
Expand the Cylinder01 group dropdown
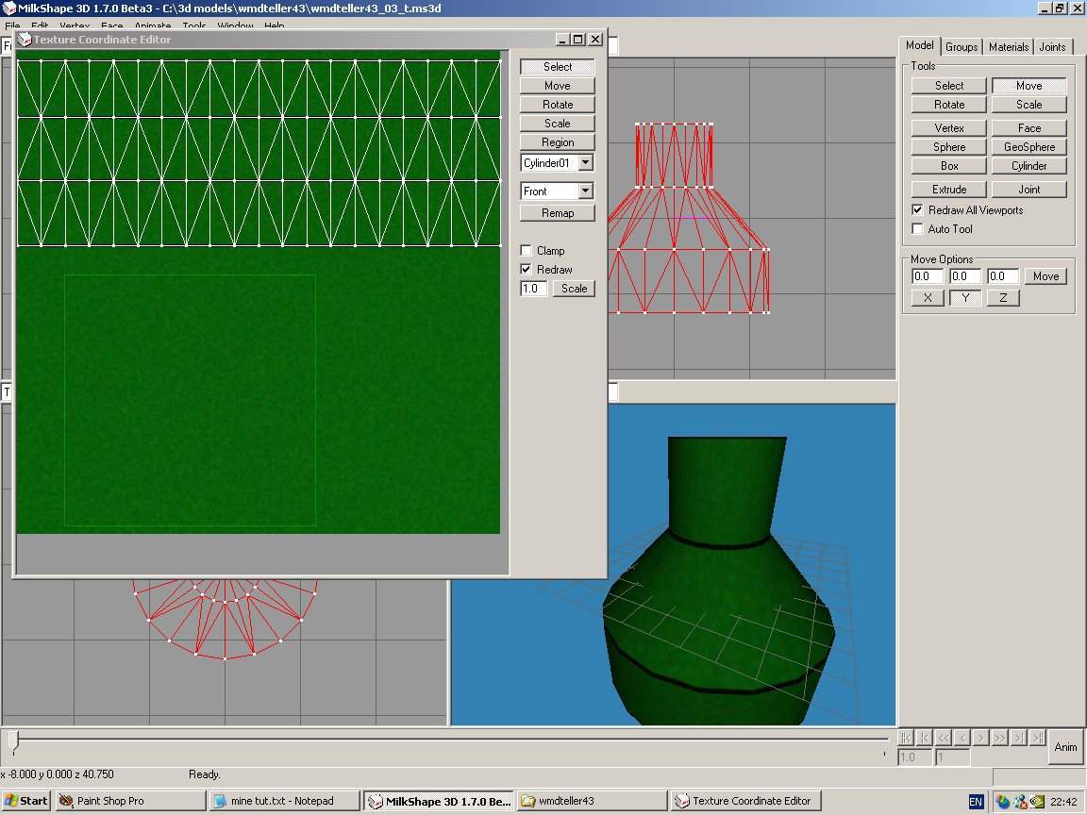(585, 163)
